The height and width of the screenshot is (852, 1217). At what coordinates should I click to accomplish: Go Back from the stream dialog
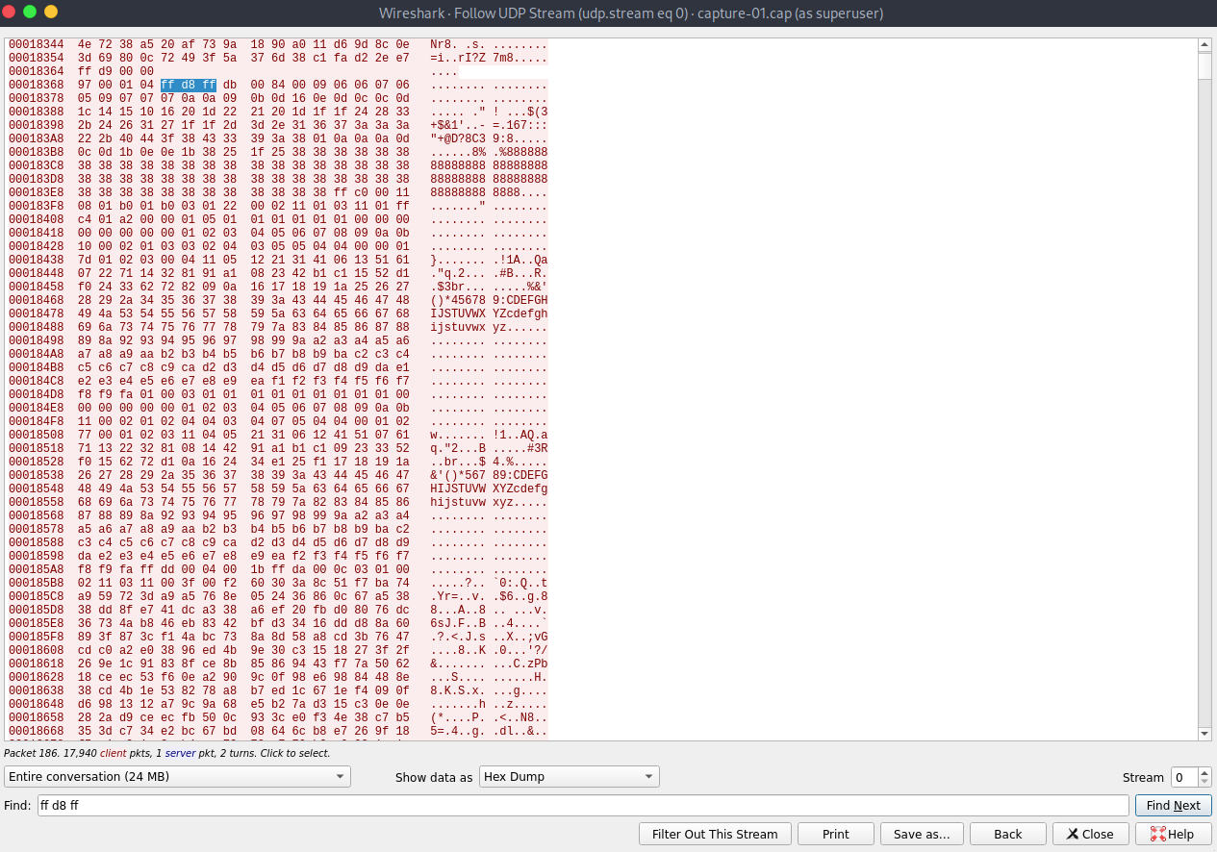(x=1007, y=834)
